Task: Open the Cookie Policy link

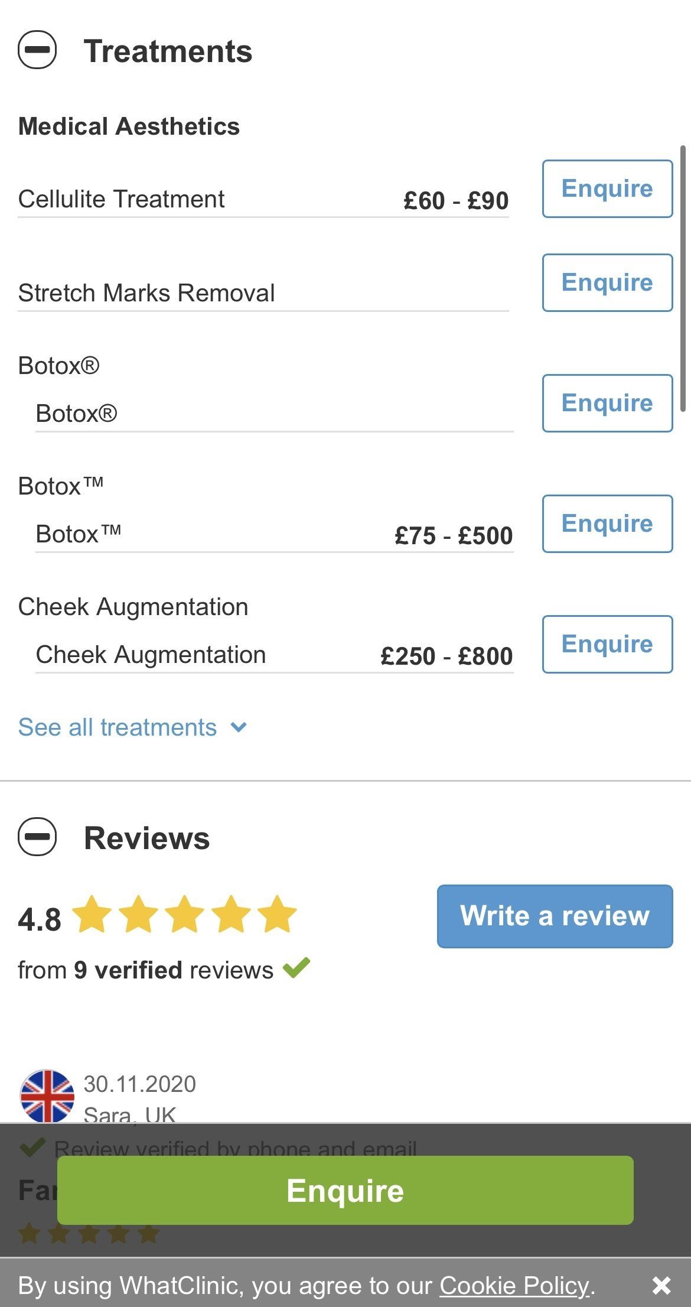Action: (514, 1286)
